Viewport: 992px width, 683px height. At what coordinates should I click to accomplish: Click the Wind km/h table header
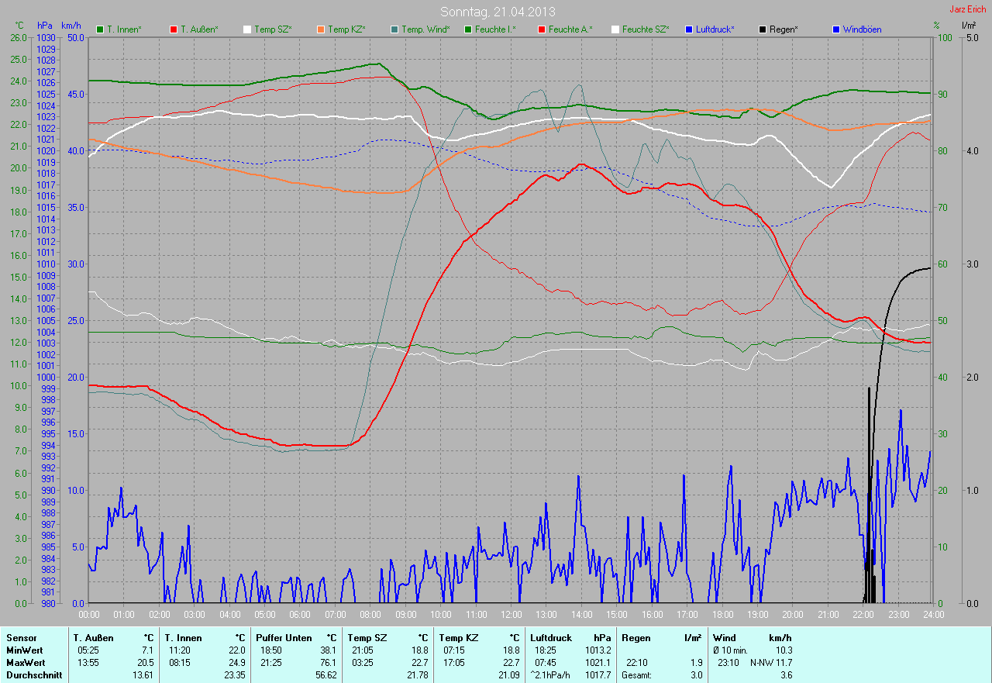click(x=752, y=638)
